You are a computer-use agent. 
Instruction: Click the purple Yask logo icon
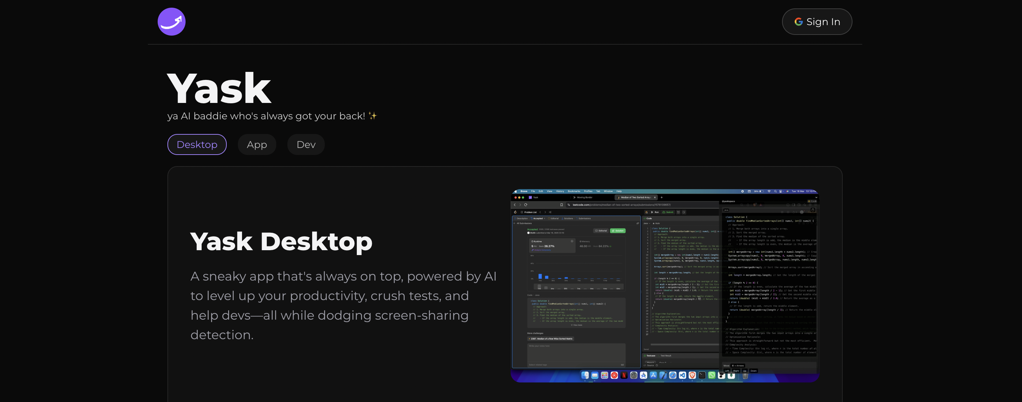coord(171,21)
